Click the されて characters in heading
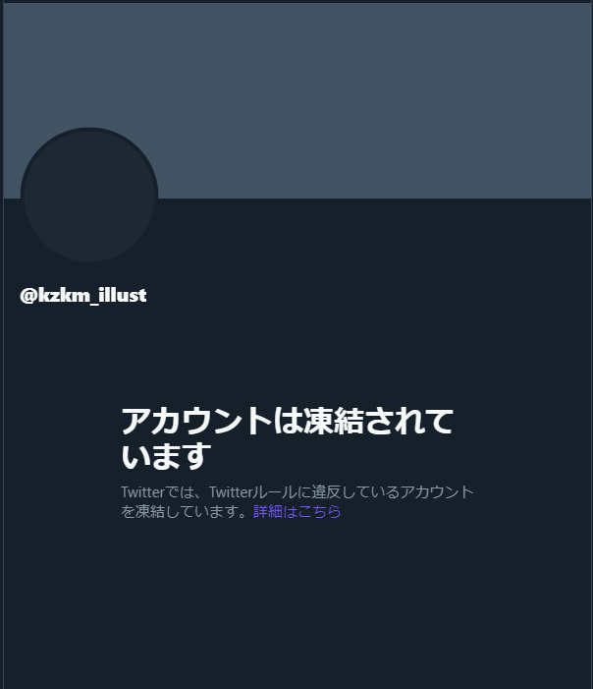This screenshot has height=689, width=593. [x=408, y=421]
